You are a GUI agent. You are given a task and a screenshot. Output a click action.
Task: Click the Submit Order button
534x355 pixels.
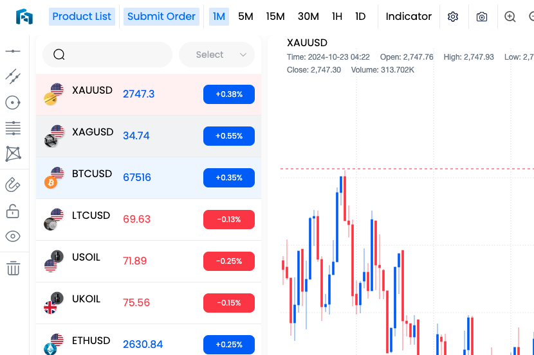click(x=161, y=17)
